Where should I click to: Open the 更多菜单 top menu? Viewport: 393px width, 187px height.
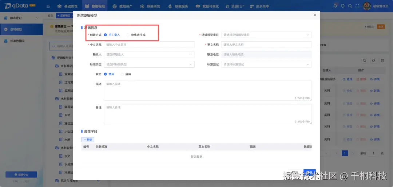(x=260, y=6)
